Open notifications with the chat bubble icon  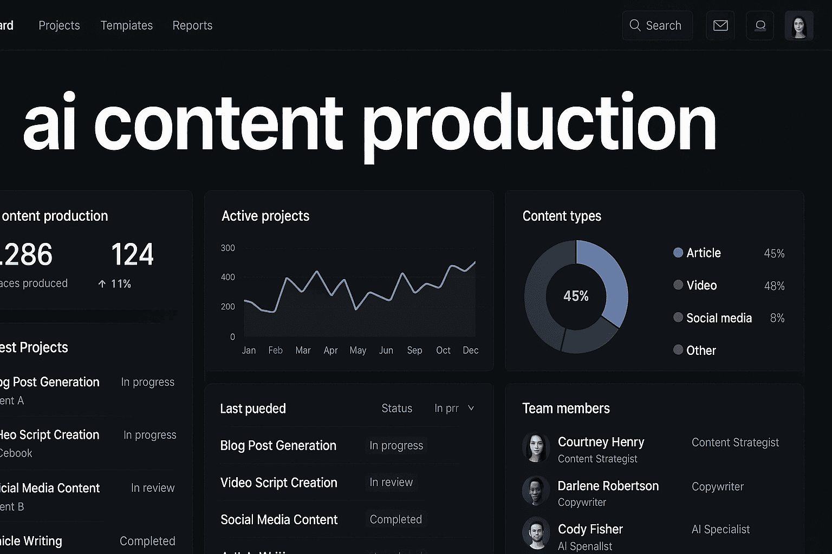[x=760, y=25]
